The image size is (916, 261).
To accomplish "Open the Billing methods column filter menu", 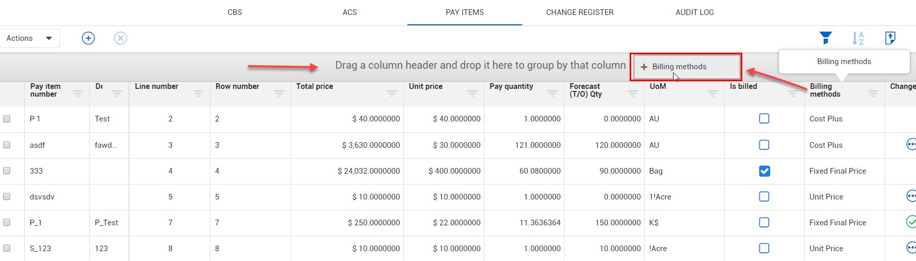I will pos(873,94).
